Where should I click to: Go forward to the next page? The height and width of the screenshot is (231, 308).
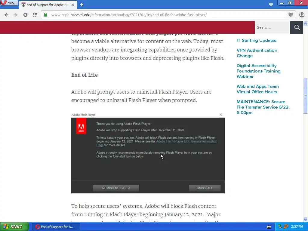pyautogui.click(x=16, y=15)
